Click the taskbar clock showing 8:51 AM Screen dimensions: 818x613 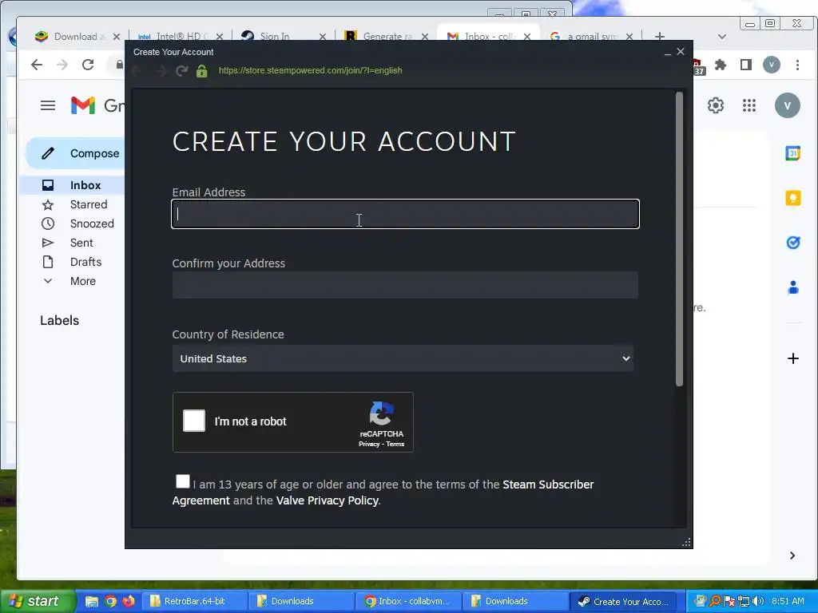coord(788,601)
